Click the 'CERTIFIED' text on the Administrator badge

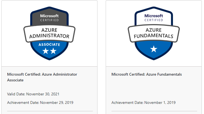tap(49, 20)
